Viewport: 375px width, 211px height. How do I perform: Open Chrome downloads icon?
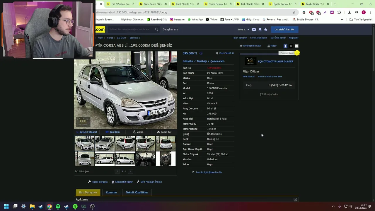click(x=350, y=12)
